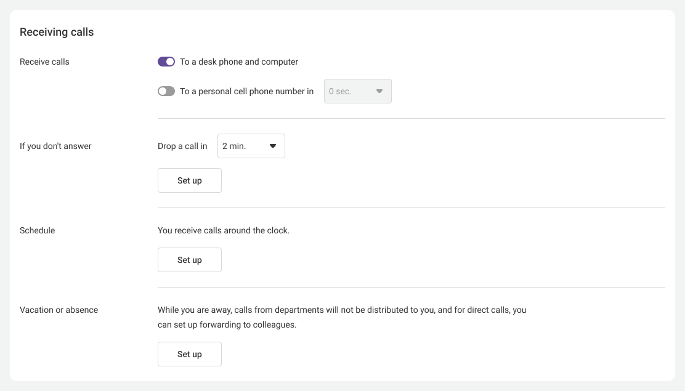
Task: Click the arrow icon in the '0 sec.' dropdown
Action: pyautogui.click(x=379, y=91)
